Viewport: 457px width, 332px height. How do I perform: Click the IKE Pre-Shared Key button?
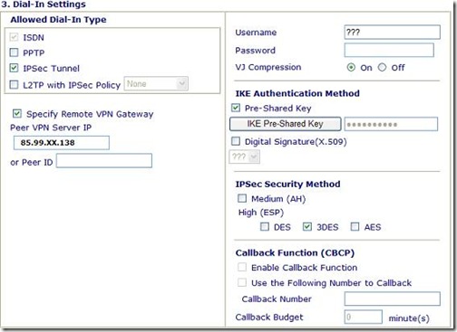(x=286, y=124)
